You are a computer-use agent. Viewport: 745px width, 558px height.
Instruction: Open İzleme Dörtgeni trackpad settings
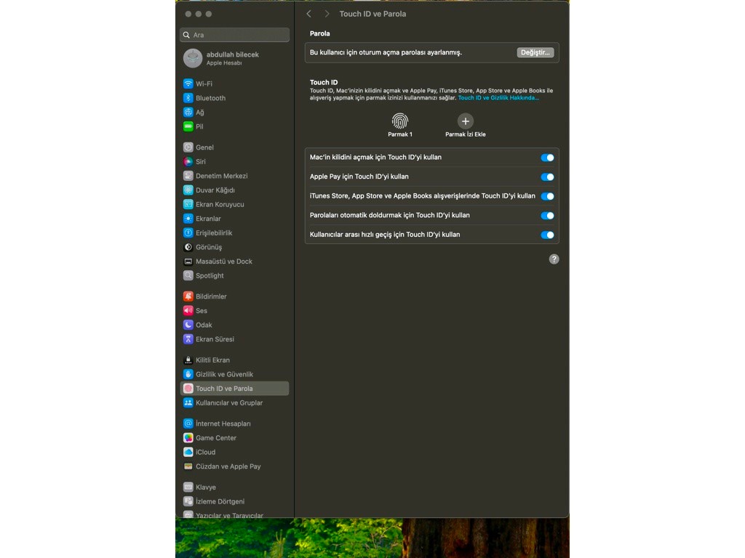coord(235,501)
